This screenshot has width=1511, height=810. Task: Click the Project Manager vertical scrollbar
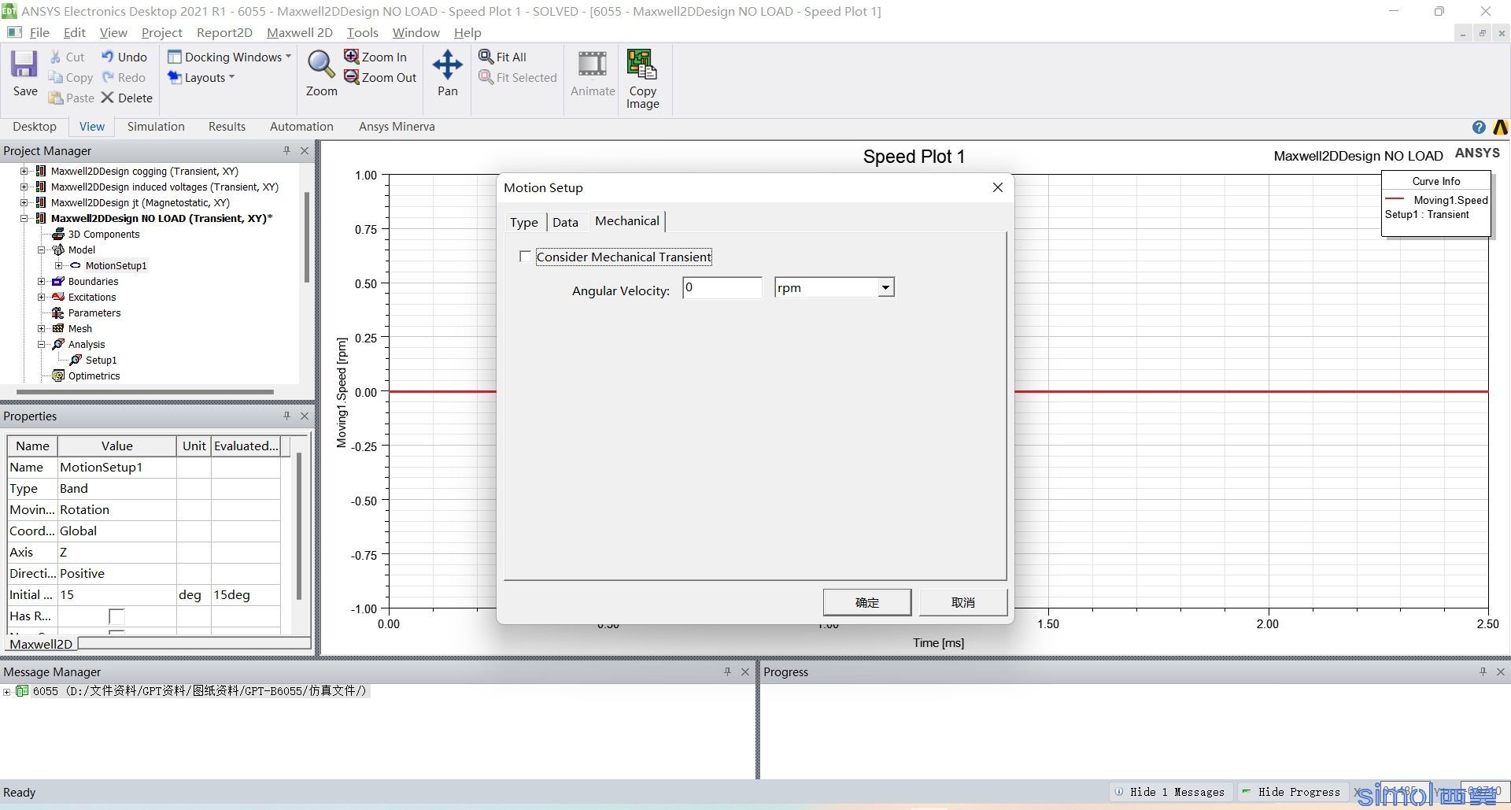pyautogui.click(x=306, y=236)
